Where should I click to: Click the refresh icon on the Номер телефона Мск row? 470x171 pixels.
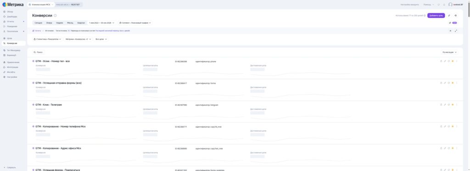point(449,127)
